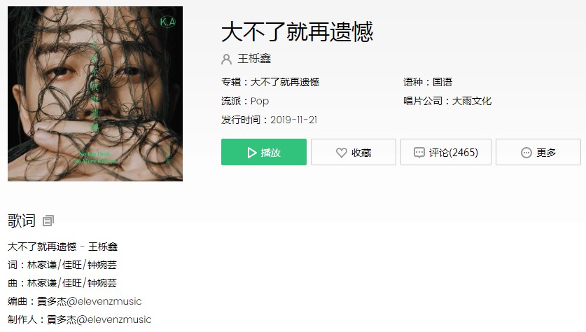Open the artist page for 王栎鑫
The height and width of the screenshot is (332, 586).
(x=255, y=59)
